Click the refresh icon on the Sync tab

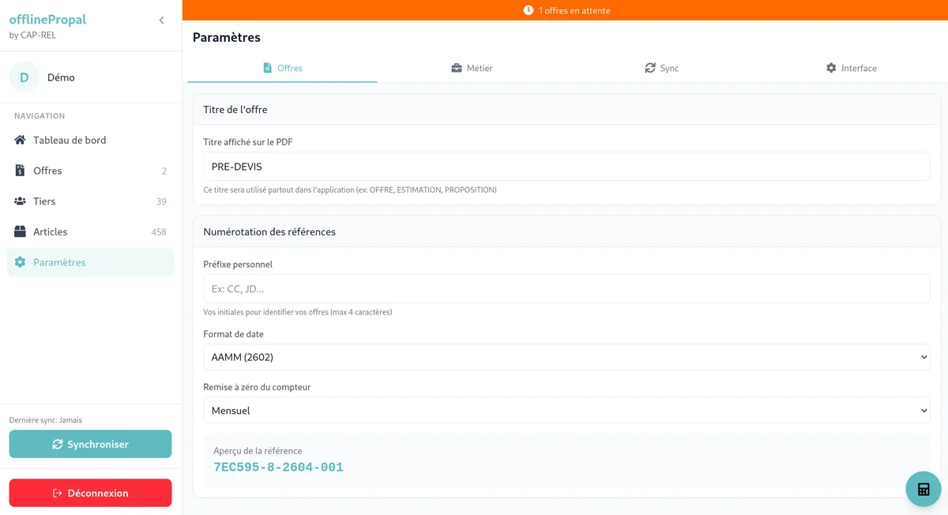coord(650,68)
